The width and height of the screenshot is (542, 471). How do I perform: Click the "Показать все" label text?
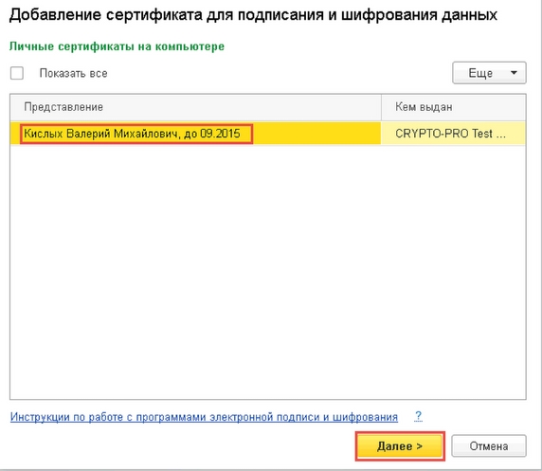(73, 73)
